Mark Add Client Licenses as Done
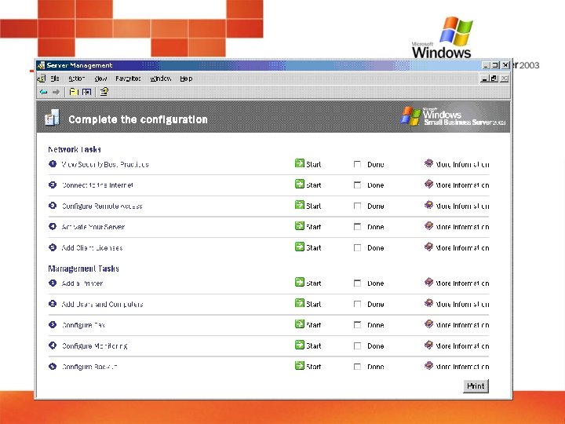This screenshot has height=424, width=565. point(357,248)
